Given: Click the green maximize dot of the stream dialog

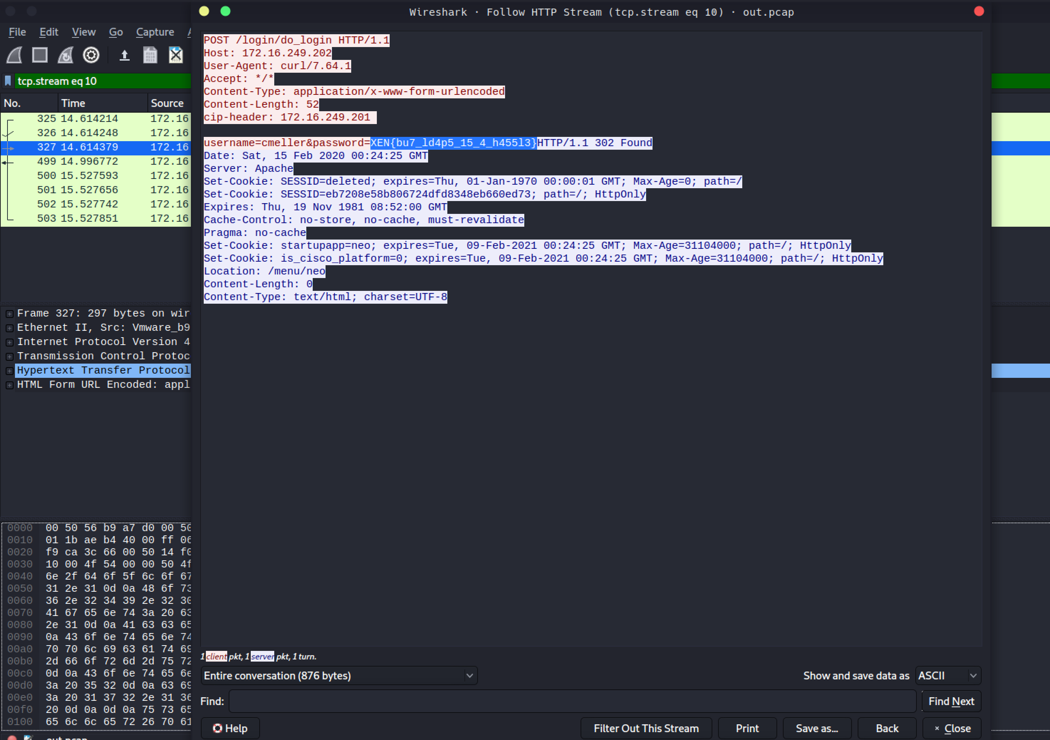Looking at the screenshot, I should coord(225,11).
